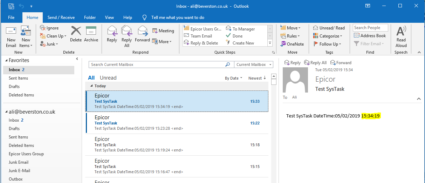Apply the Epicor Users Gr... quick step

point(203,29)
